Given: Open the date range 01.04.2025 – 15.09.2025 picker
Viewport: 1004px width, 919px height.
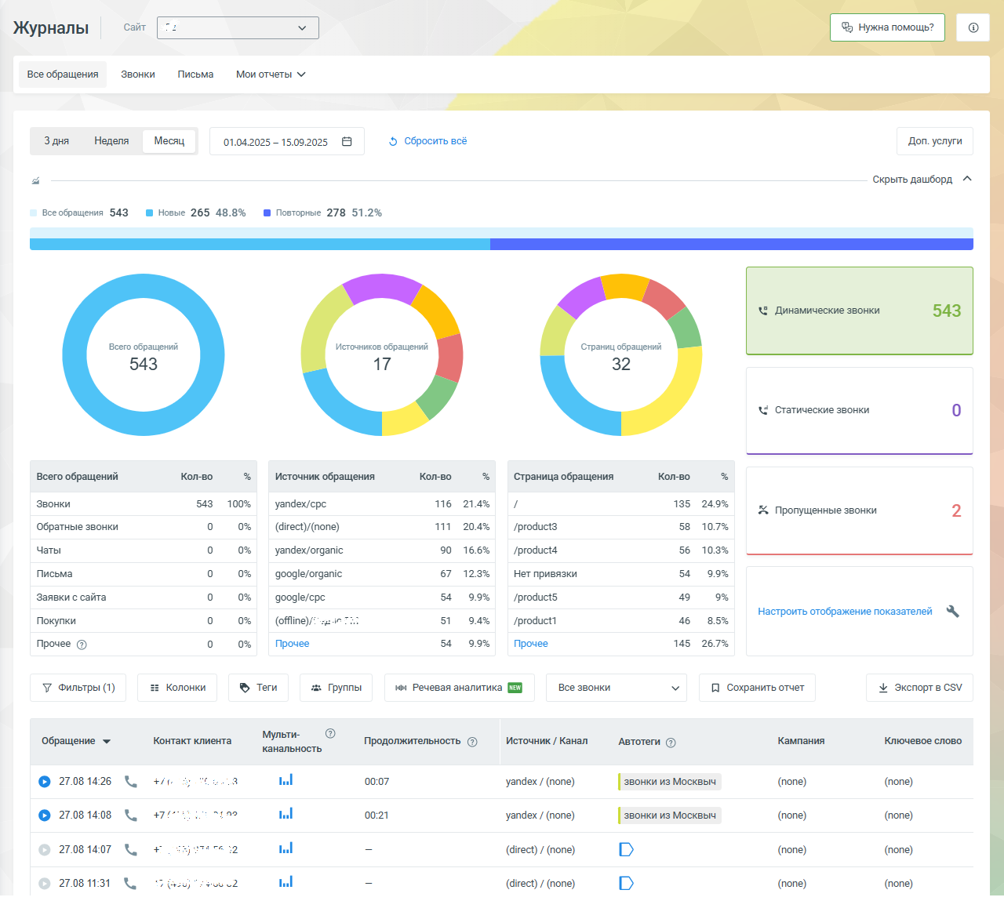Looking at the screenshot, I should point(287,142).
